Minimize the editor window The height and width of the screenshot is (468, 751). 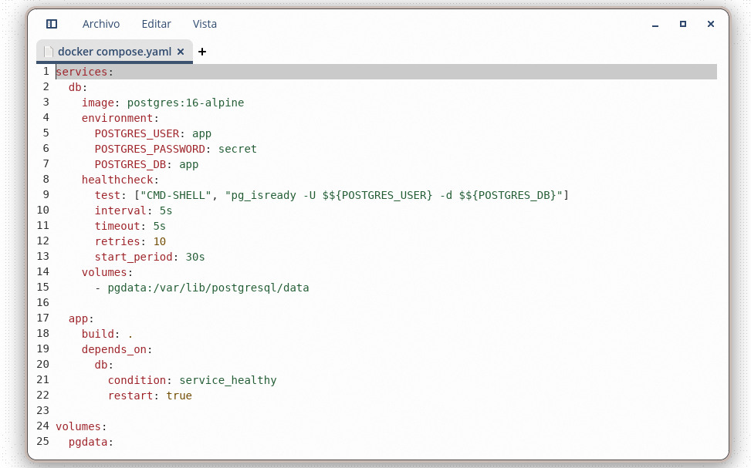[x=655, y=25]
